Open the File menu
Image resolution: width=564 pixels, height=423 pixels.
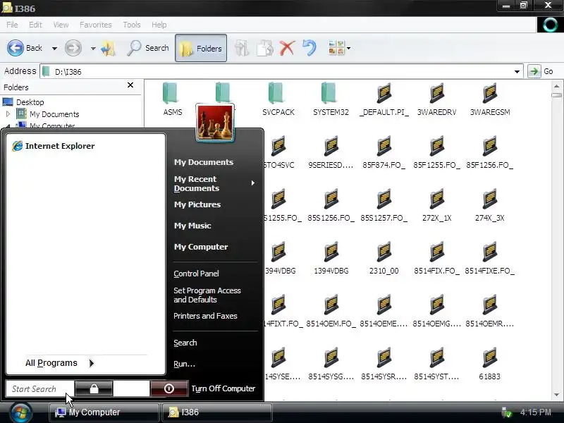12,25
